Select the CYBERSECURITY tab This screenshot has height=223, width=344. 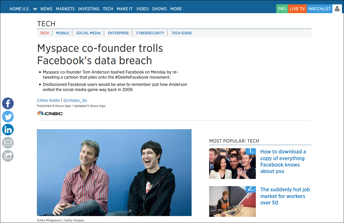coord(150,33)
